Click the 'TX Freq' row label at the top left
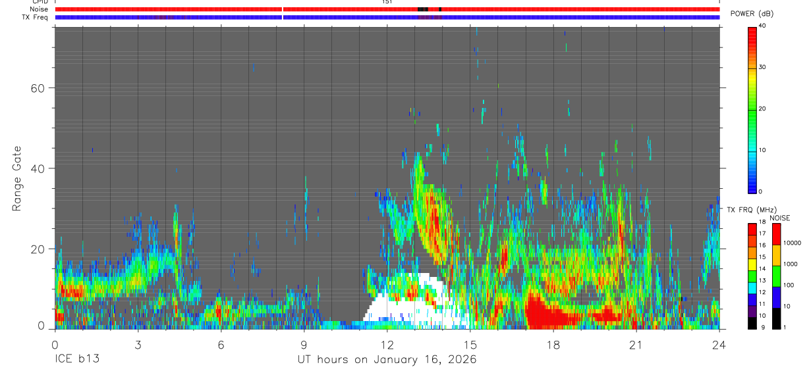Viewport: 809px width, 373px height. (x=35, y=17)
